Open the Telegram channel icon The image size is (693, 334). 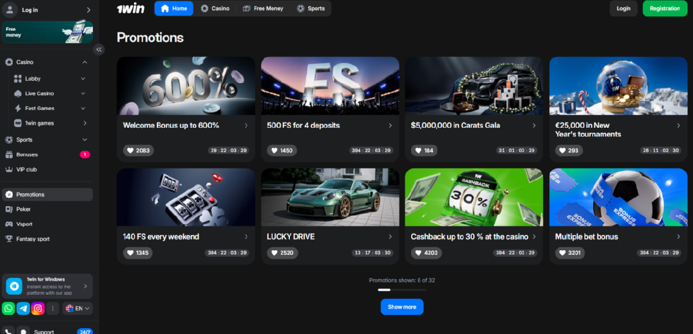23,309
